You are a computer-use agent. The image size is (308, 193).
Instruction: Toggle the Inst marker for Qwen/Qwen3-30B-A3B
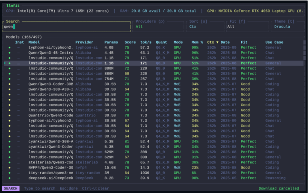point(18,89)
